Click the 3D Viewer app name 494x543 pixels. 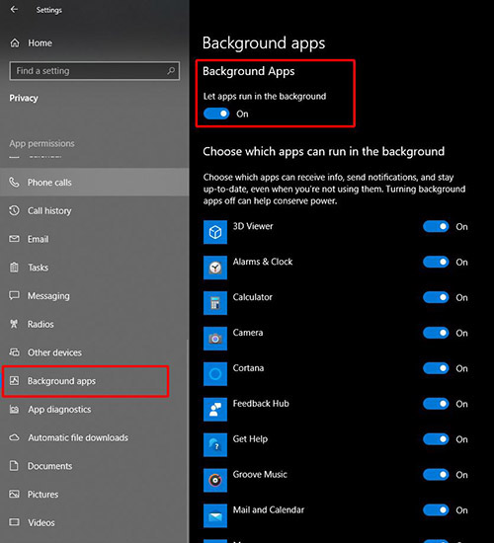click(253, 226)
